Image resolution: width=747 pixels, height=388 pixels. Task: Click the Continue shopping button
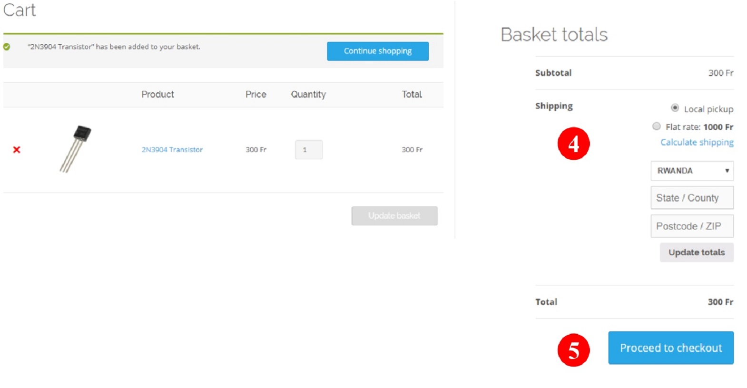(377, 51)
